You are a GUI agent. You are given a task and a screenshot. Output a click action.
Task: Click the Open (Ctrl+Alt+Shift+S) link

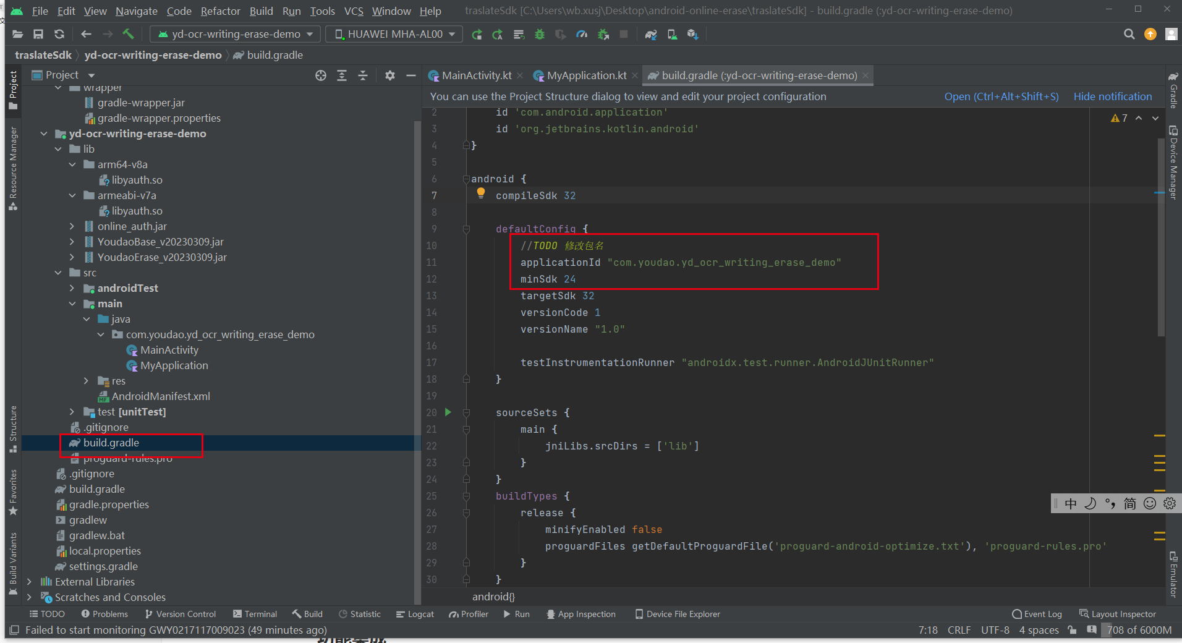coord(1001,96)
